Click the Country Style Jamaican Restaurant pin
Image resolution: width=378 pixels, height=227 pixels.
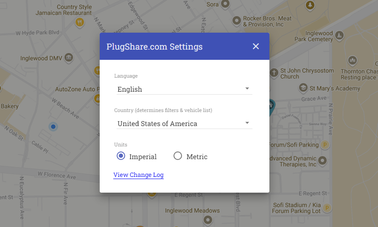(79, 22)
